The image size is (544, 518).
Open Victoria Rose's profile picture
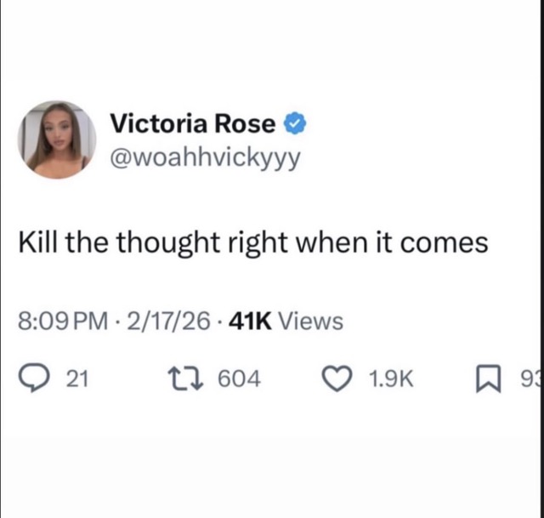point(57,139)
